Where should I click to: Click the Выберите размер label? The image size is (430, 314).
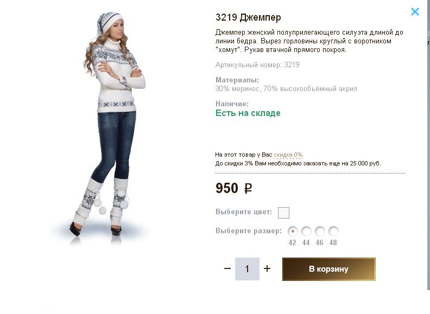pyautogui.click(x=249, y=231)
